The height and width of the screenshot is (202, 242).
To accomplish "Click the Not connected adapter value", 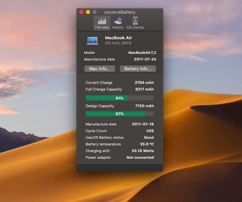I will pyautogui.click(x=140, y=158).
